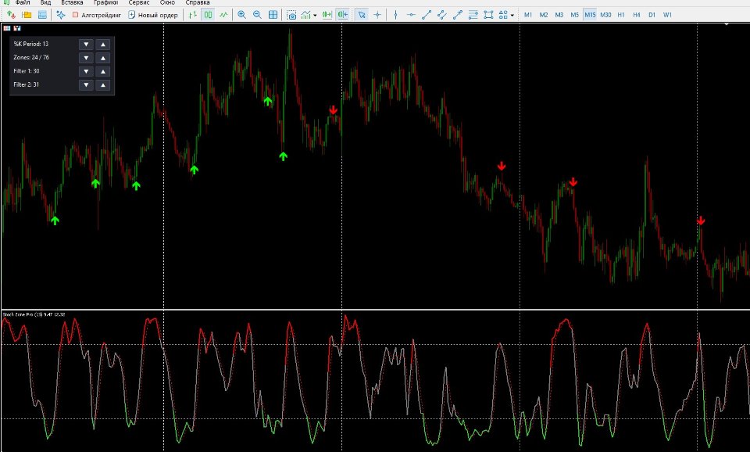Zoom in on the chart
The height and width of the screenshot is (452, 750).
click(x=242, y=15)
